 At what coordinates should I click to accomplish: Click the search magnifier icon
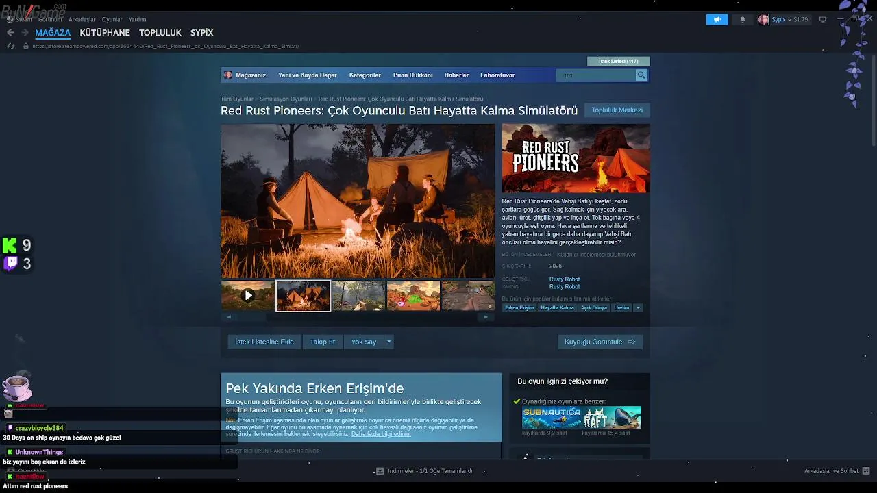(641, 75)
